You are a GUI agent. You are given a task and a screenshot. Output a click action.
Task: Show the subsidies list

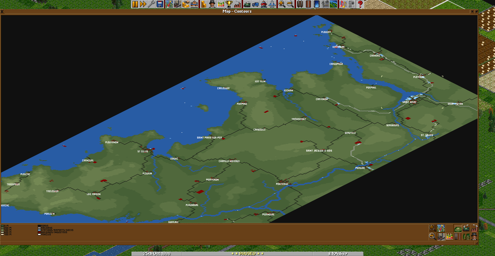pos(186,4)
